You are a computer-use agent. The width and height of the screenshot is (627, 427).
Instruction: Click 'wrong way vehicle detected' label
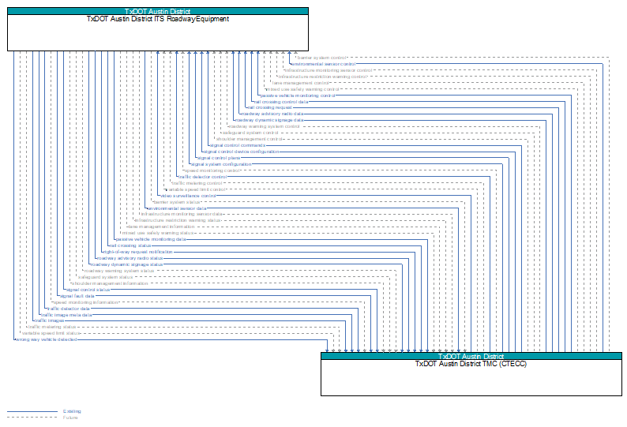(x=46, y=339)
